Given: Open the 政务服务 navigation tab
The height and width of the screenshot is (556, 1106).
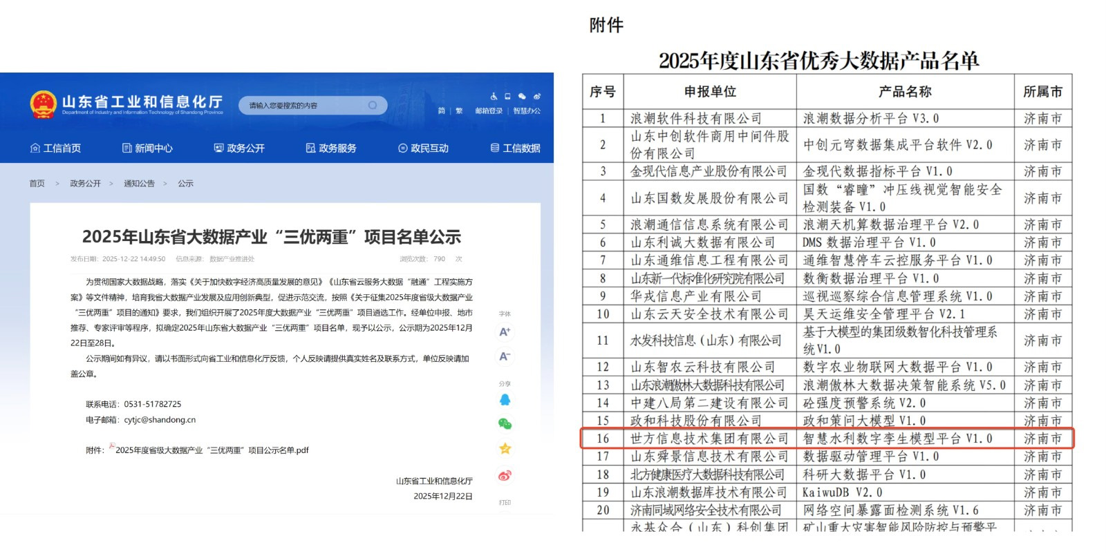Looking at the screenshot, I should click(x=331, y=148).
